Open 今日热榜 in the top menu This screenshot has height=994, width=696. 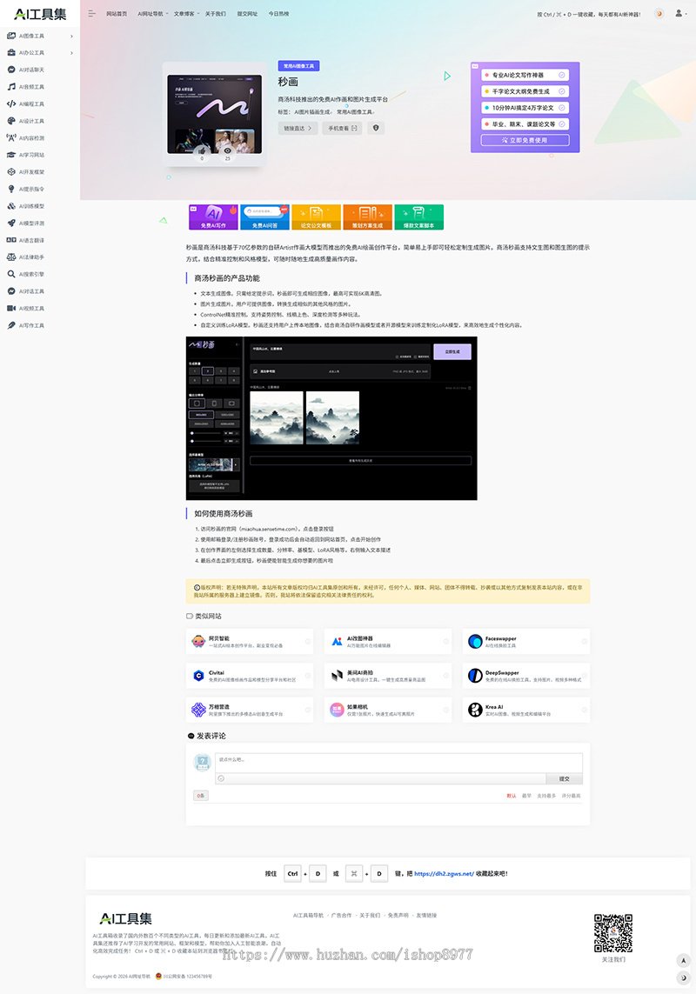tap(278, 13)
